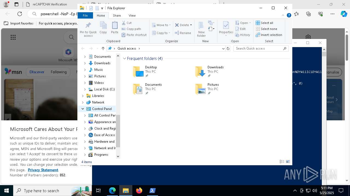Click Discover tab on MSN page
Image resolution: width=350 pixels, height=196 pixels.
[x=37, y=72]
